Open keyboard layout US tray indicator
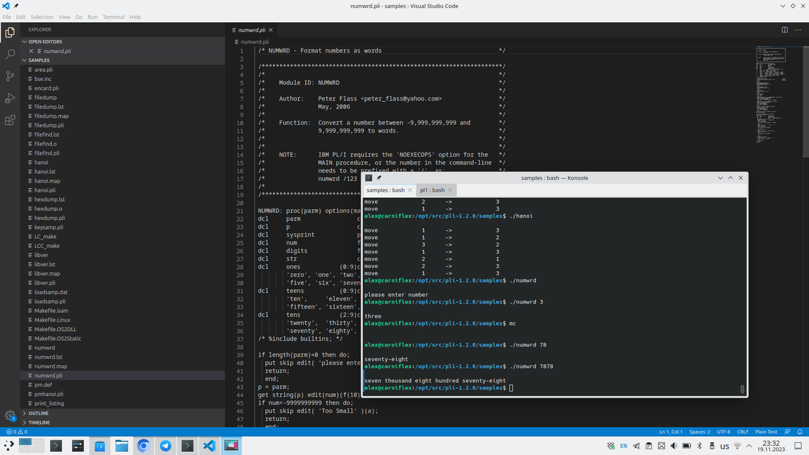The height and width of the screenshot is (455, 809). [x=725, y=446]
